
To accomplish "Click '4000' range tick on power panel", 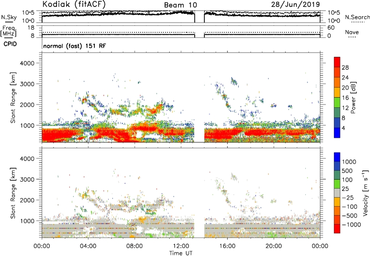I will [27, 63].
